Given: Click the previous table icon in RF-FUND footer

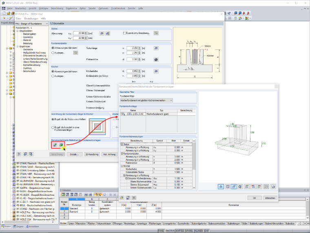Looking at the screenshot, I should point(25,154).
